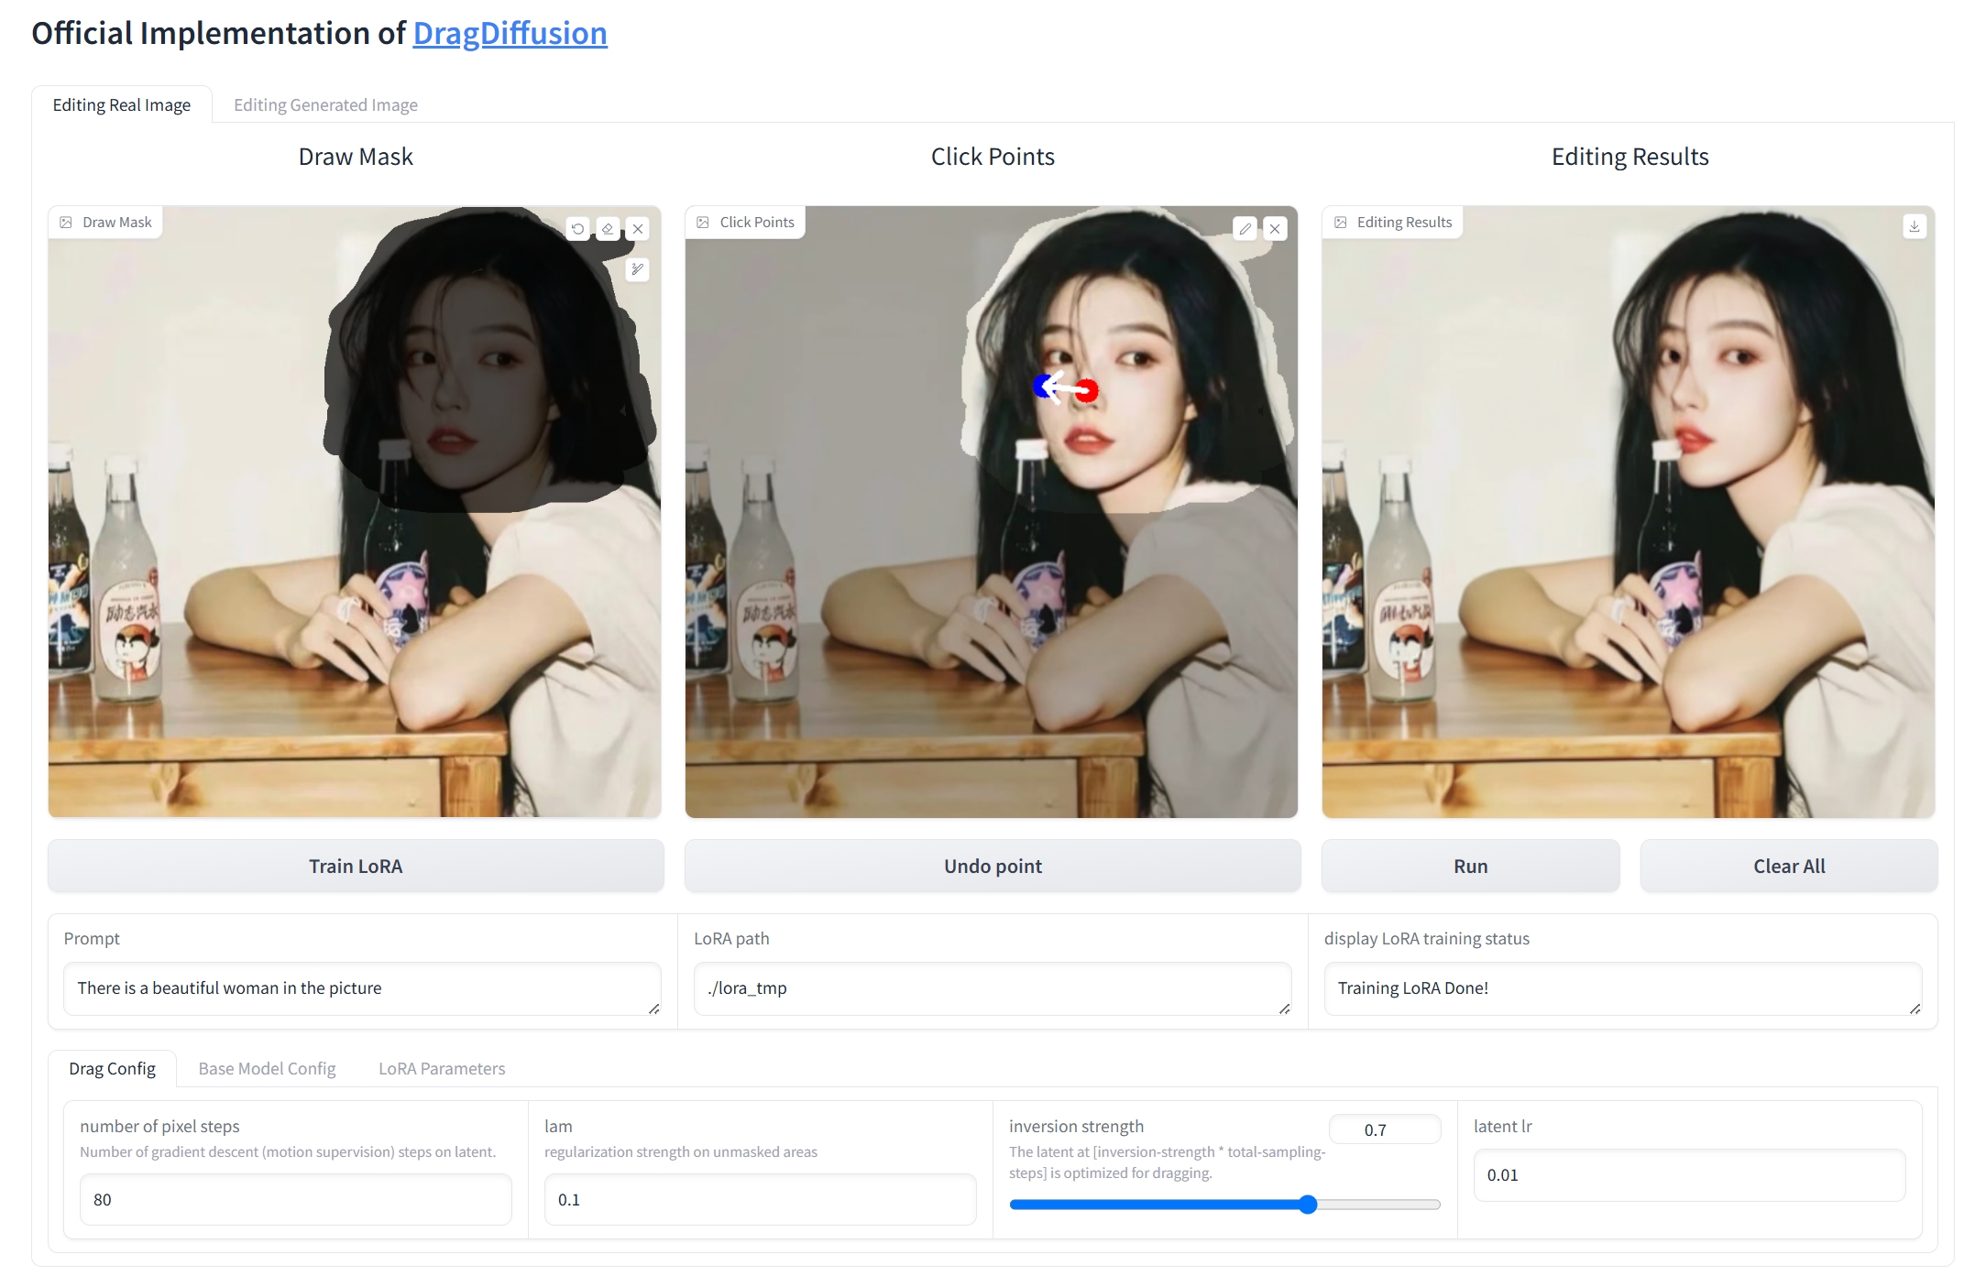
Task: Select the eraser icon in Draw Mask
Action: coord(608,229)
